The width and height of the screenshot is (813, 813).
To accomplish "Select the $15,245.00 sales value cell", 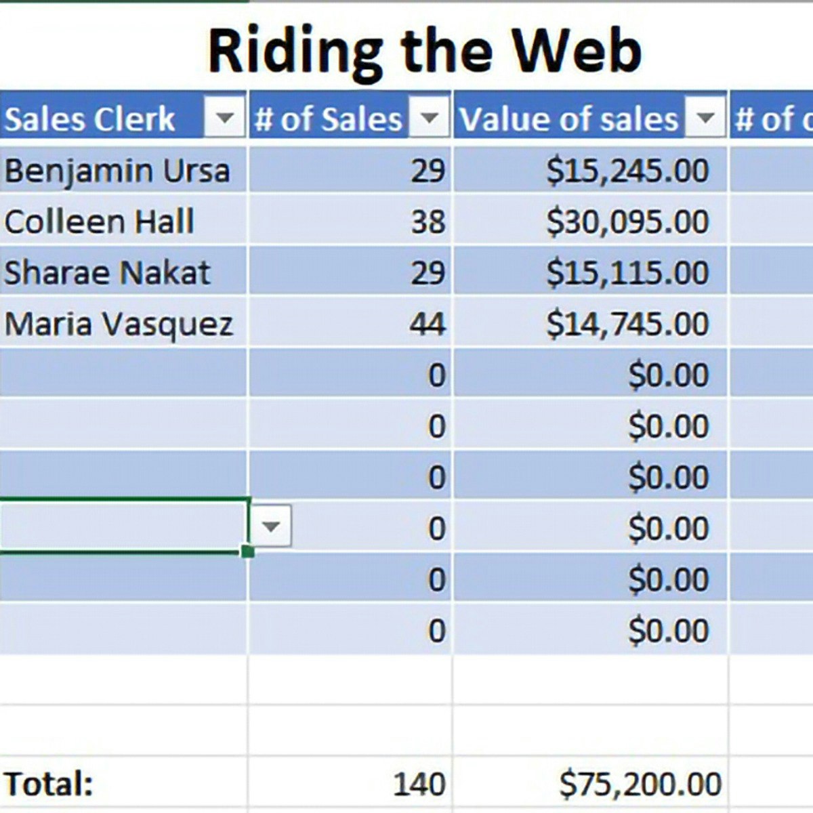I will [627, 170].
